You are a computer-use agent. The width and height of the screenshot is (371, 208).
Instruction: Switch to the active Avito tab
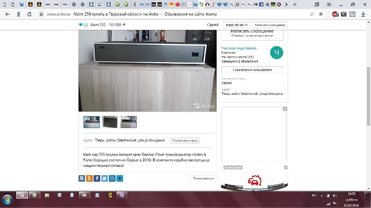tap(201, 4)
